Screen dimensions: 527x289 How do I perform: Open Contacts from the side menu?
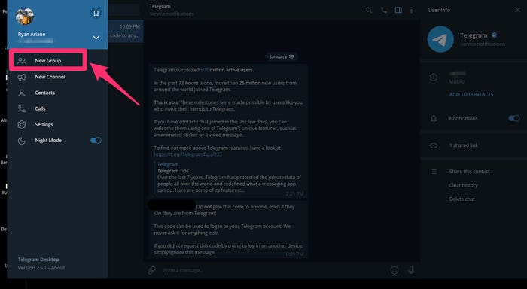click(x=57, y=93)
